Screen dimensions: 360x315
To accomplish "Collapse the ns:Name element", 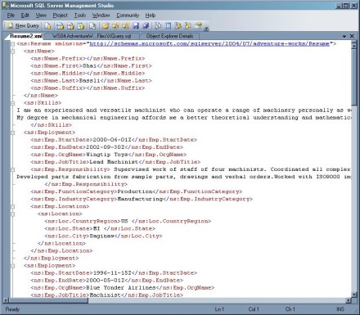I will [12, 52].
